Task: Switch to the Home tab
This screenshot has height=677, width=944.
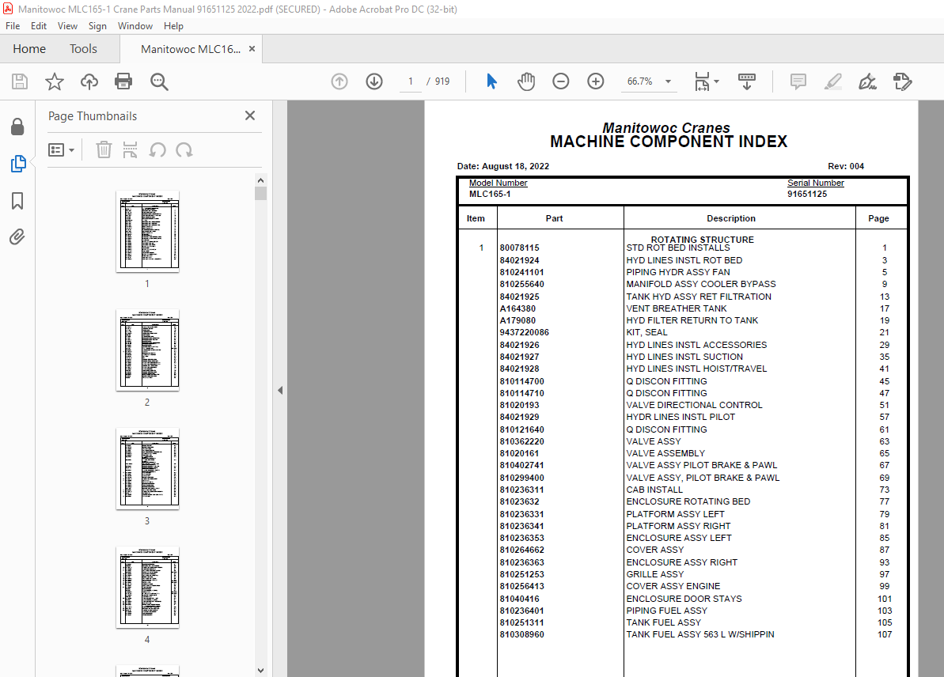Action: [29, 49]
